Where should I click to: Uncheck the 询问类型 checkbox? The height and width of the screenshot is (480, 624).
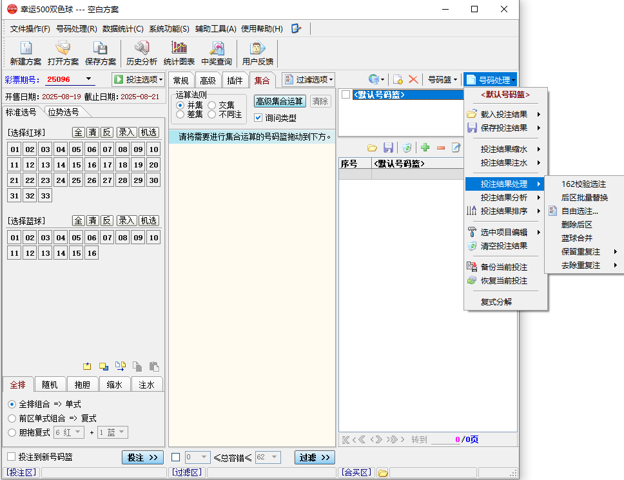258,118
